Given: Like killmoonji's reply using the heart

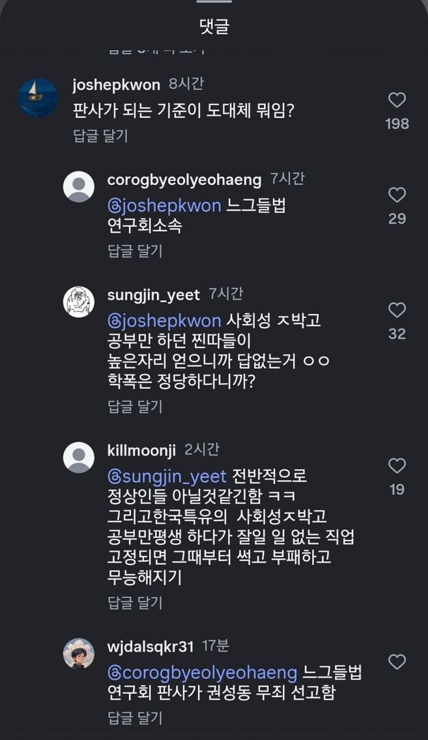Looking at the screenshot, I should 397,466.
